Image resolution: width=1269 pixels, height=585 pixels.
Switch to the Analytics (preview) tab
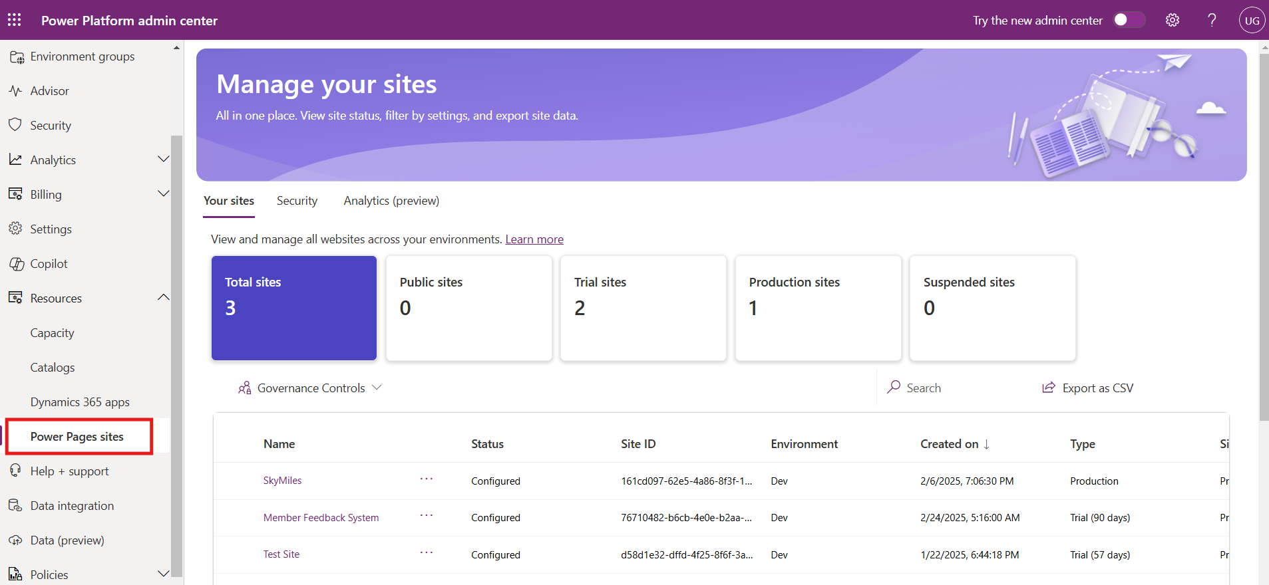[x=391, y=201]
